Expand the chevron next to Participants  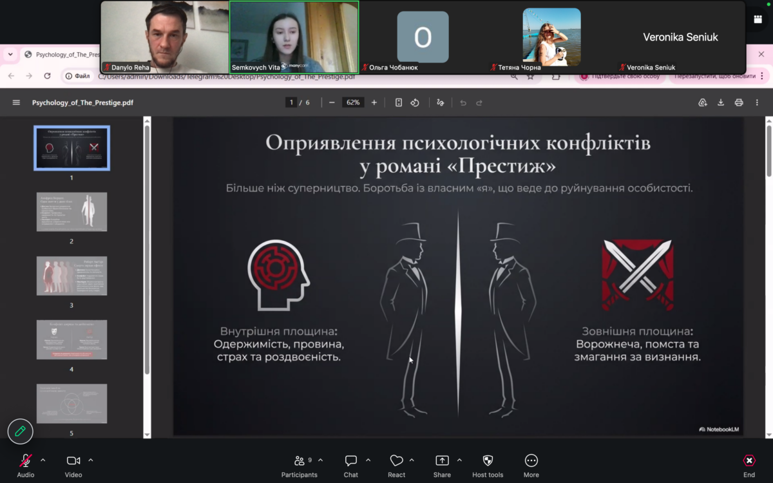tap(321, 460)
